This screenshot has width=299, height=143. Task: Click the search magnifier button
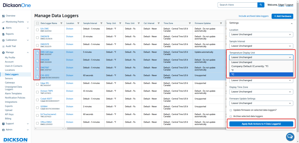point(261,5)
